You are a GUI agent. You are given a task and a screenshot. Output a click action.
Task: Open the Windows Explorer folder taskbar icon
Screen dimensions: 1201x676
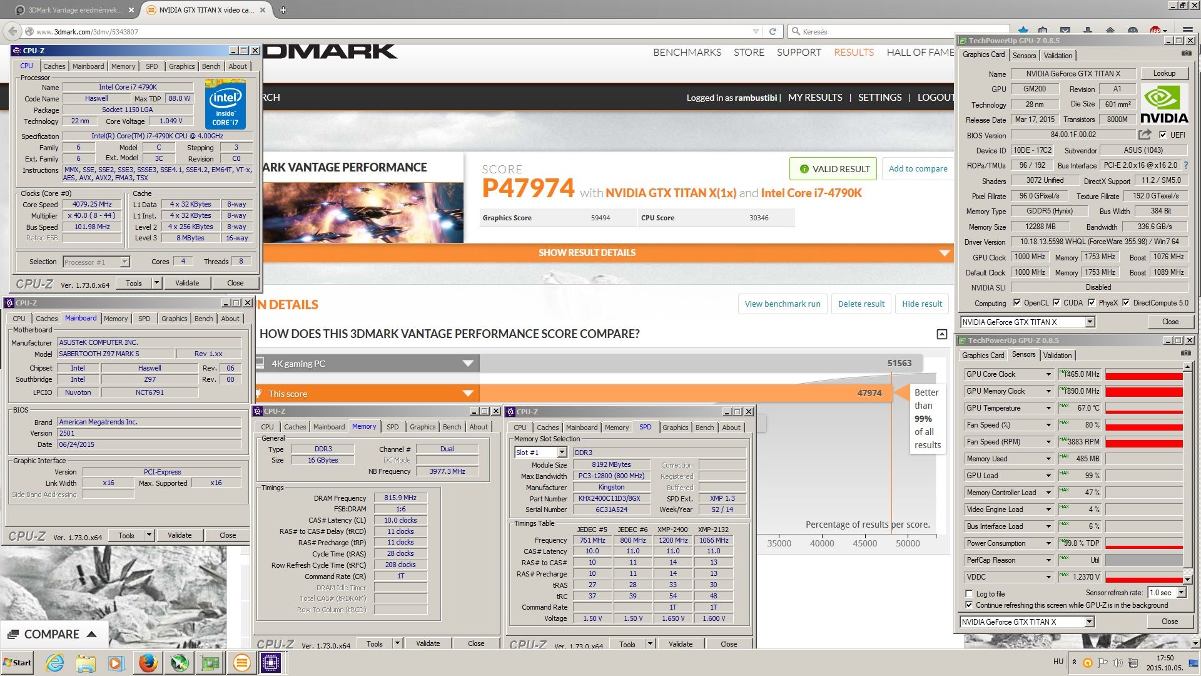tap(86, 662)
